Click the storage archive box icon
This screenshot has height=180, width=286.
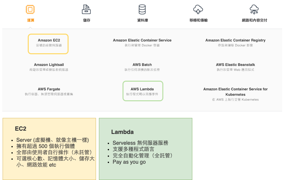click(x=86, y=9)
